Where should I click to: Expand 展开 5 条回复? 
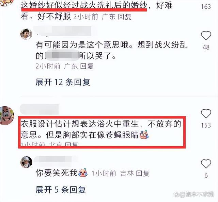pyautogui.click(x=61, y=190)
